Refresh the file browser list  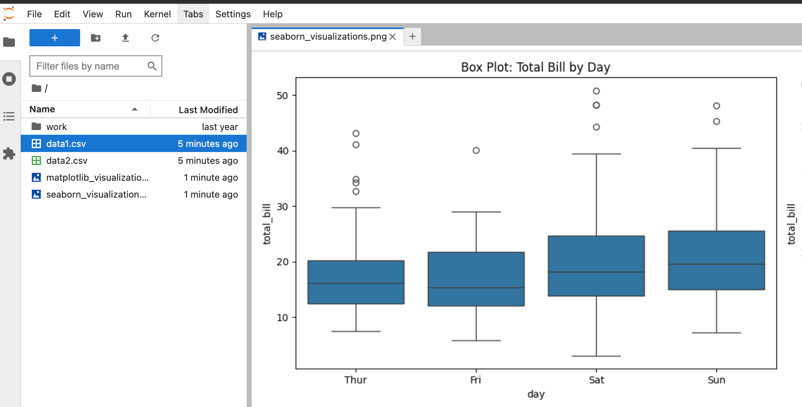(155, 38)
